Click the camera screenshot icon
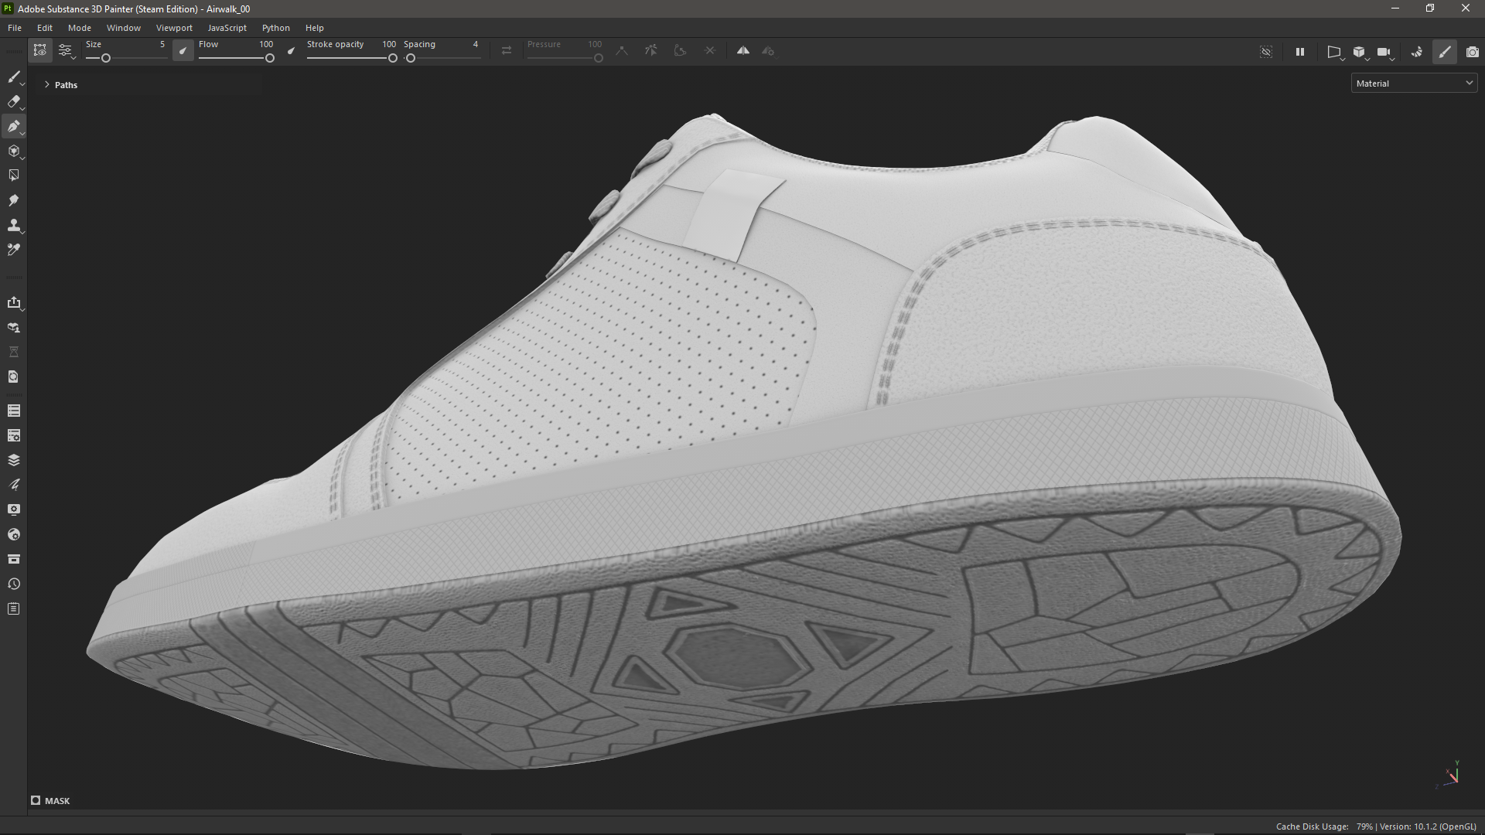 pyautogui.click(x=1472, y=52)
